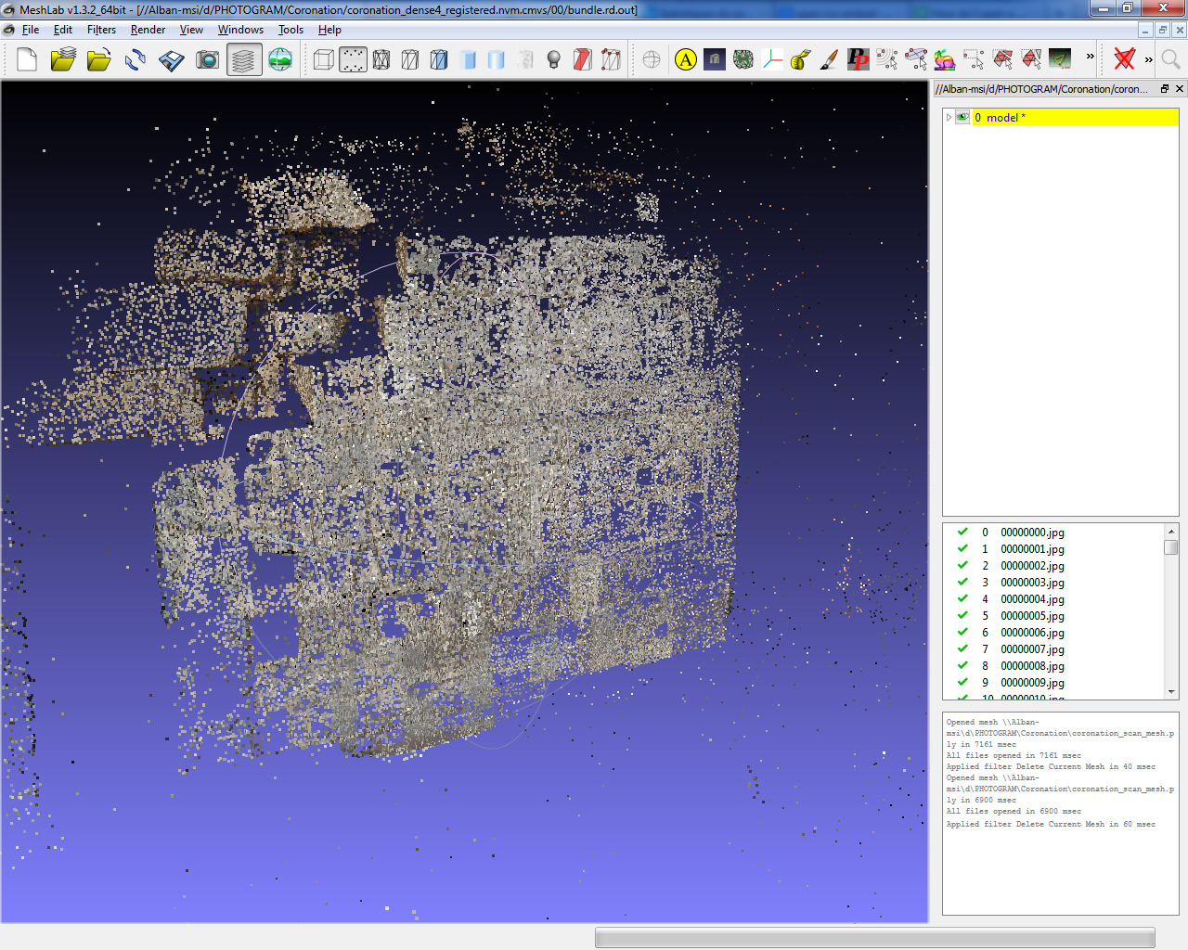
Task: Toggle checkmark for 00000008.jpg raster
Action: pos(962,666)
